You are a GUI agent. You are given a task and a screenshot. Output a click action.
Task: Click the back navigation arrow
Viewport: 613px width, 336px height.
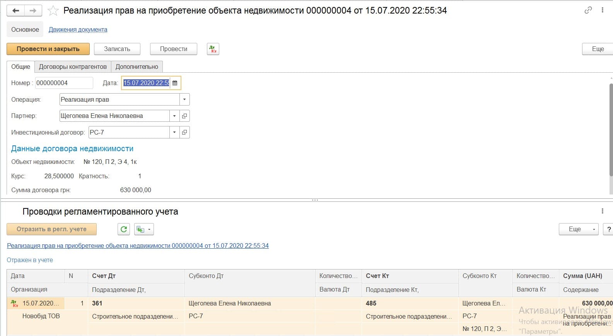pyautogui.click(x=16, y=10)
